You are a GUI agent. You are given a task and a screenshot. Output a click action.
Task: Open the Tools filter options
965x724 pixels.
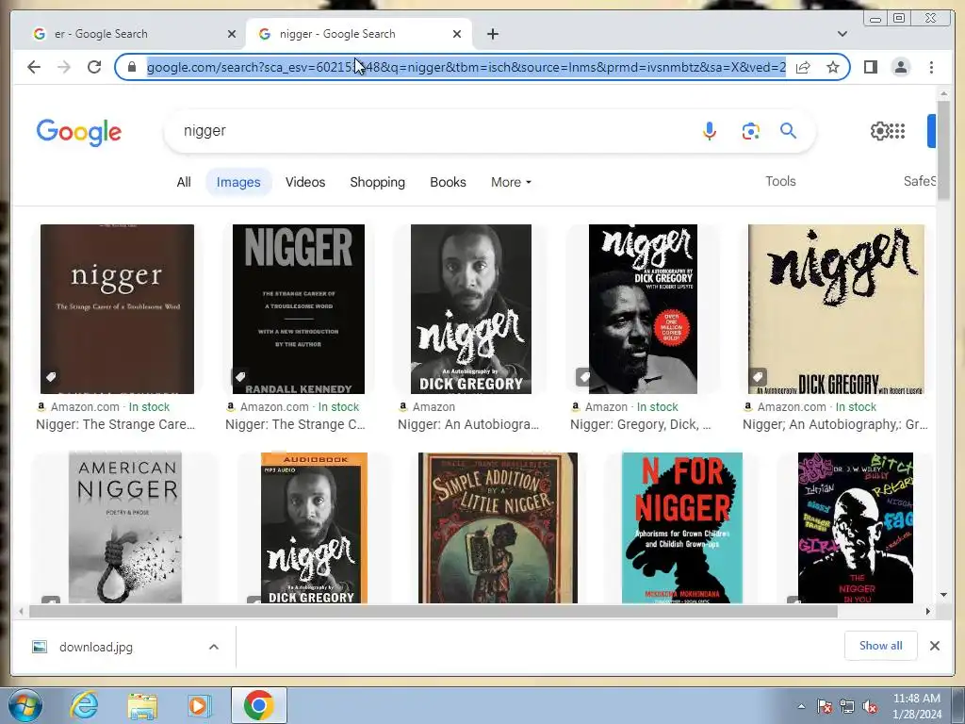pos(780,181)
